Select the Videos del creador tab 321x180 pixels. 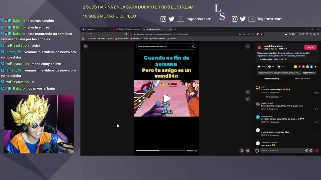(302, 79)
